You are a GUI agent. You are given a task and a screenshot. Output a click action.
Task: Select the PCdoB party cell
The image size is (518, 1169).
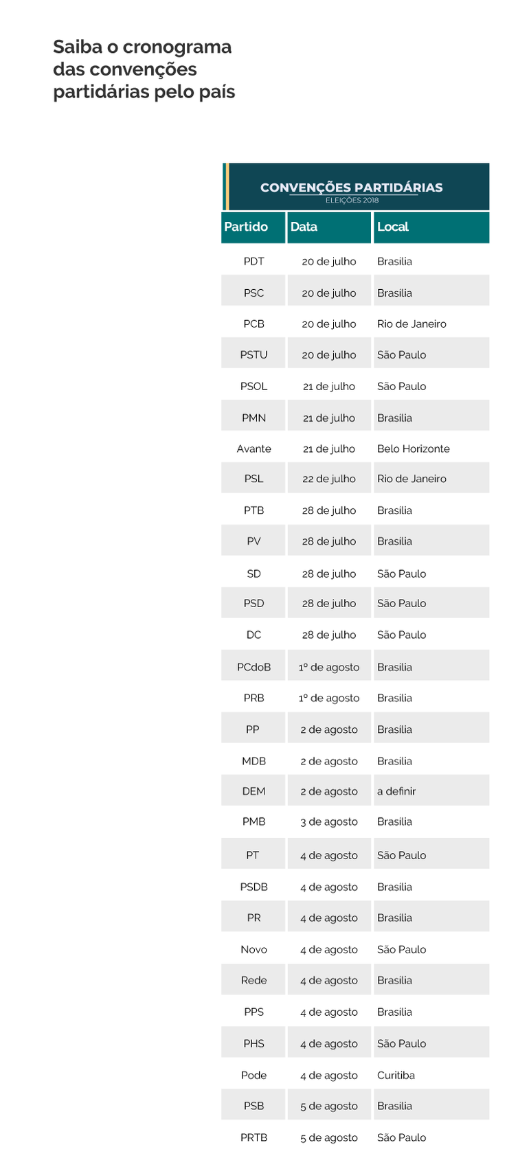[x=254, y=667]
